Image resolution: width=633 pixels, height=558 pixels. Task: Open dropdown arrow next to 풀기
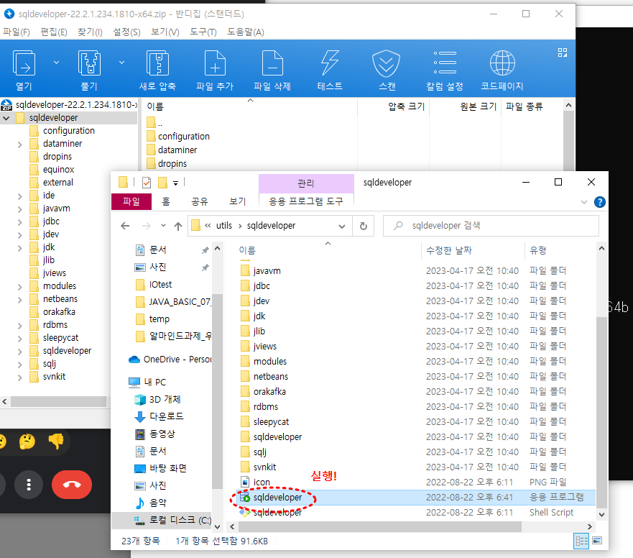click(121, 63)
